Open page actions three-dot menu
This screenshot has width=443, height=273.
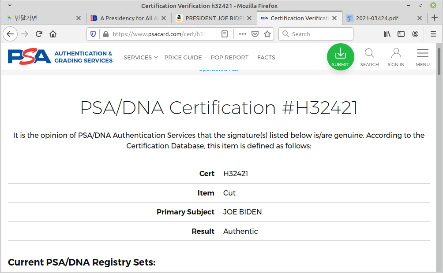click(x=242, y=34)
